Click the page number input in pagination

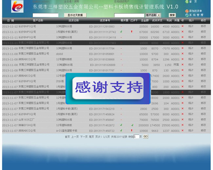[x=136, y=137]
